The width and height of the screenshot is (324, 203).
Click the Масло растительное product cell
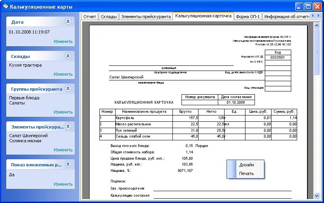[144, 124]
